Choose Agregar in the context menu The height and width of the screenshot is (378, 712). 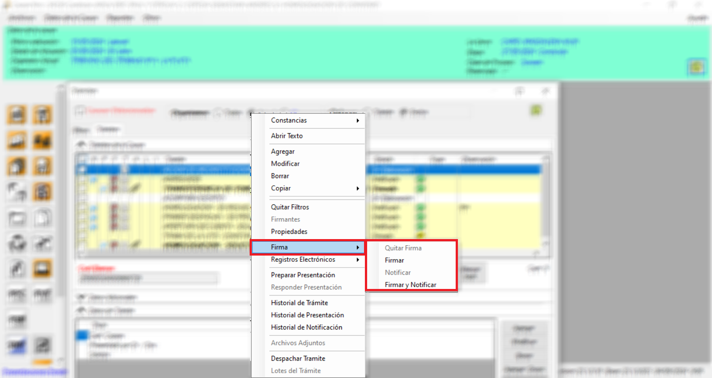coord(283,151)
